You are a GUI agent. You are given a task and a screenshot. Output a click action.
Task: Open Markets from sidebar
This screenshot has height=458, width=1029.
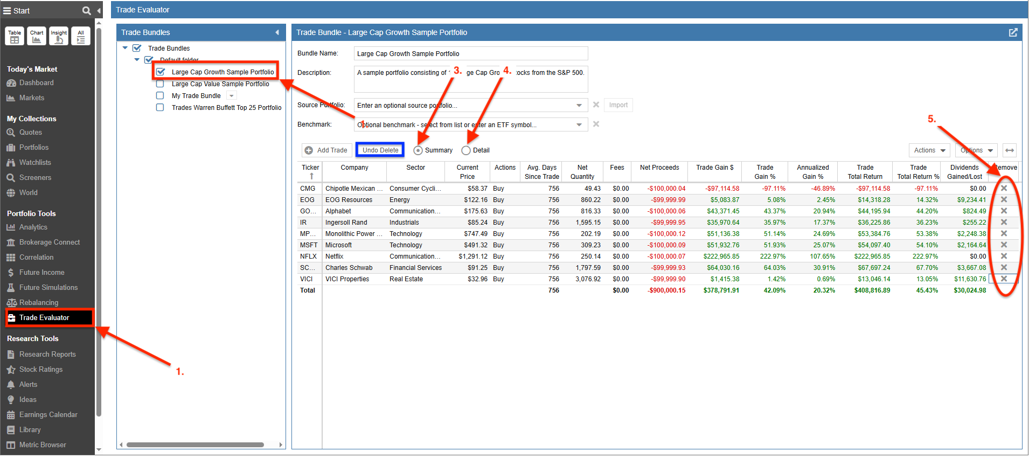pyautogui.click(x=31, y=98)
